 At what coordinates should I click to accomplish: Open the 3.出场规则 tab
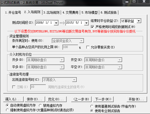52,12
